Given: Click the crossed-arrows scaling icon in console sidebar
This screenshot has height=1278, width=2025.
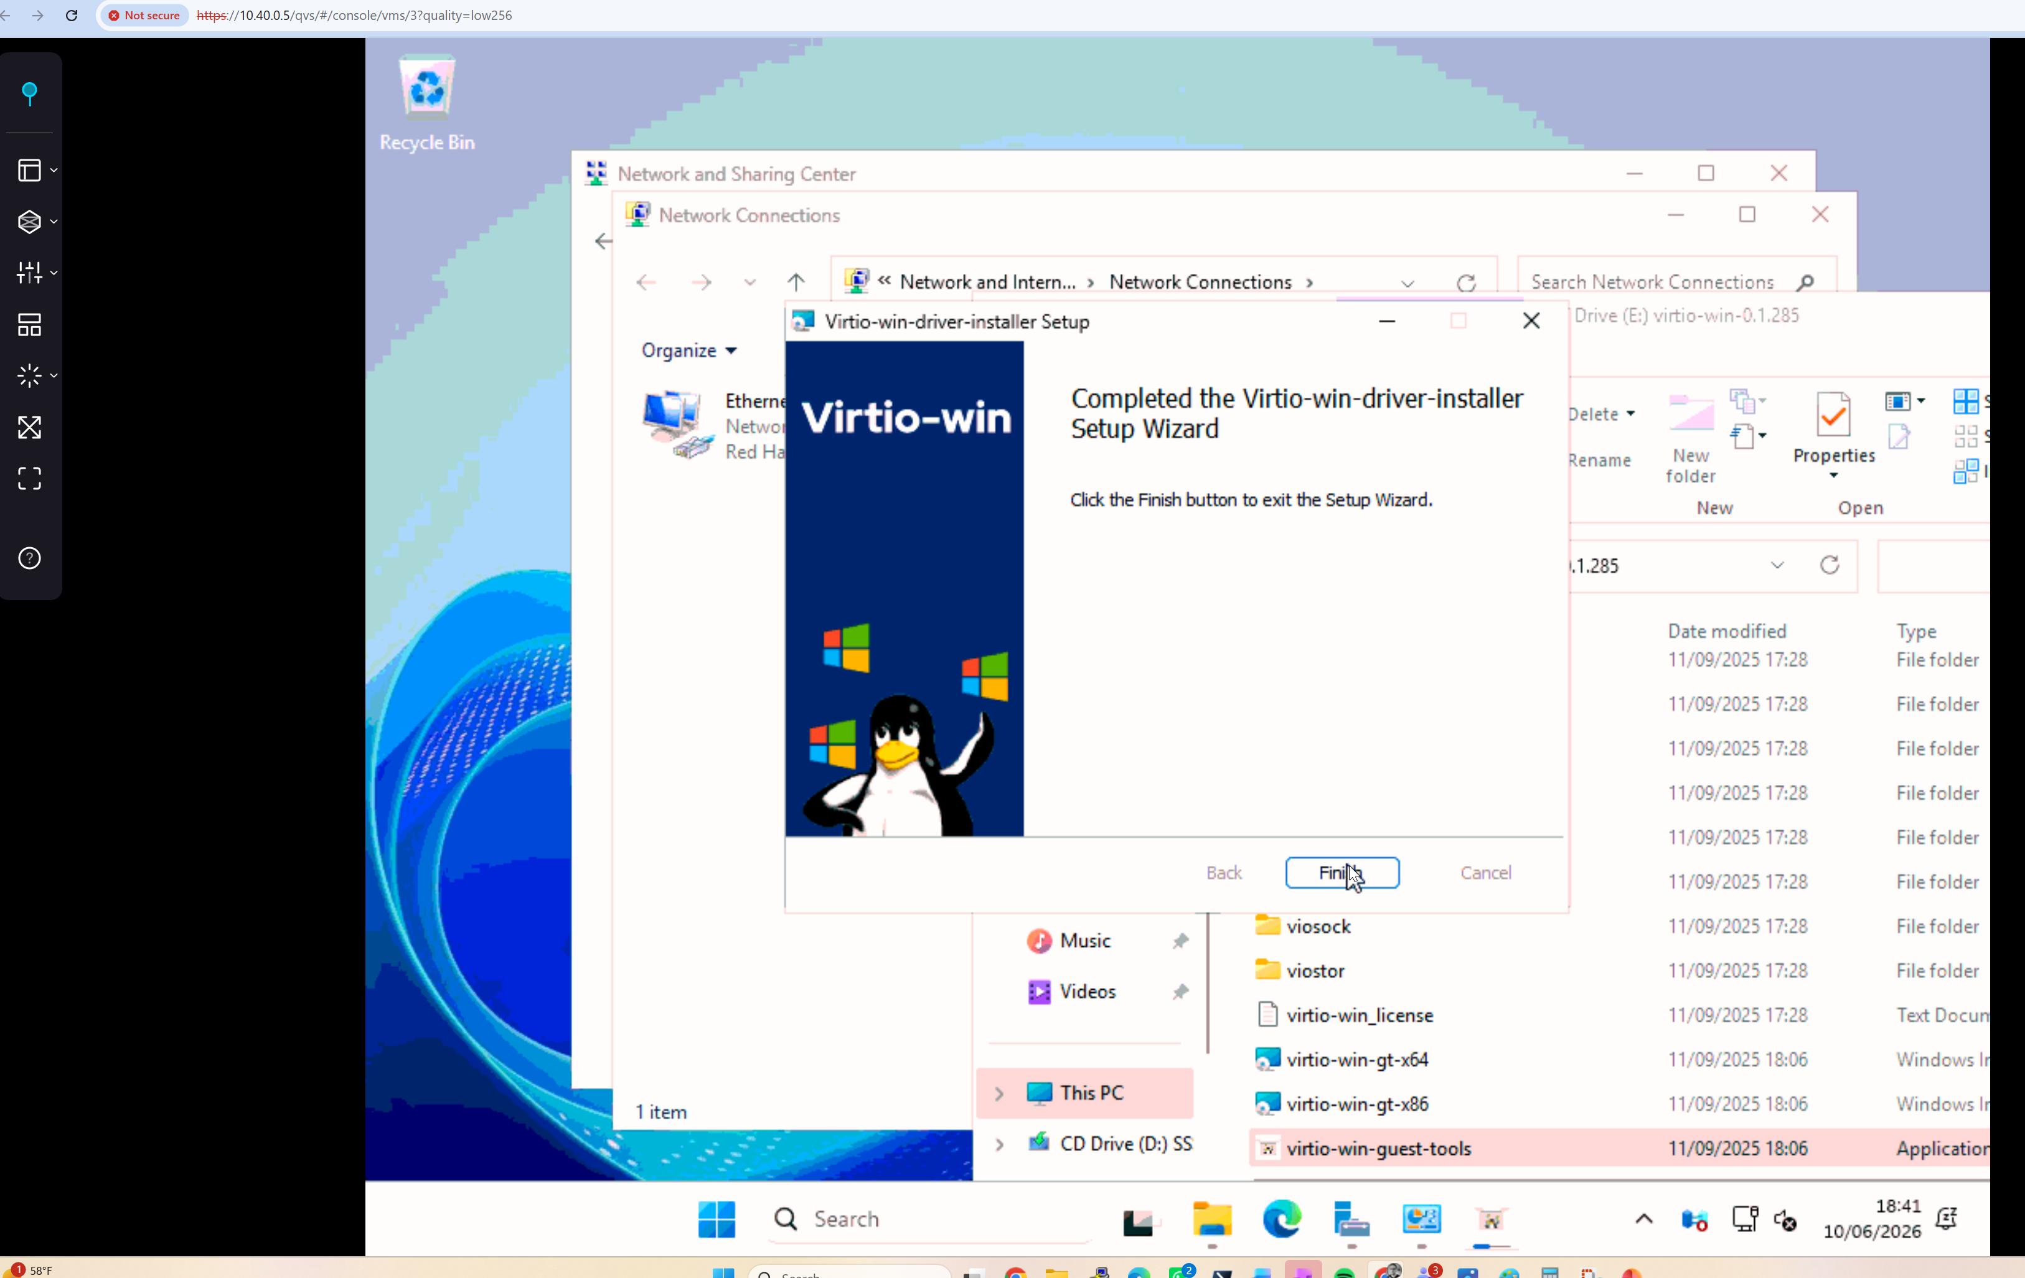Looking at the screenshot, I should (x=29, y=427).
